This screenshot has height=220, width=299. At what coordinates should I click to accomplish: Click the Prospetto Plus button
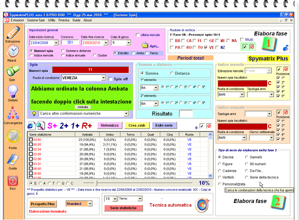click(x=43, y=204)
